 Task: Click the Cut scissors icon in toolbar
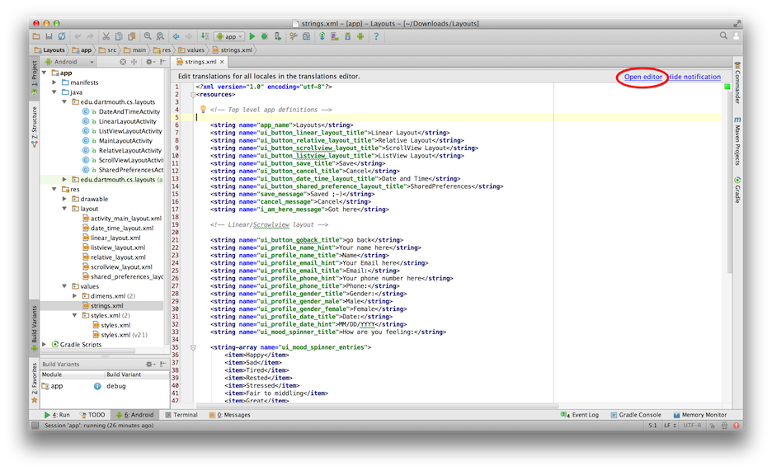click(x=106, y=36)
